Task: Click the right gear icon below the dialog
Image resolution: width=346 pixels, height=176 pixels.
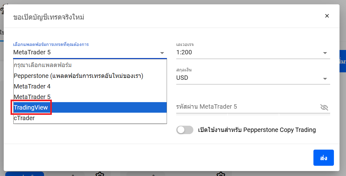Action: click(220, 174)
